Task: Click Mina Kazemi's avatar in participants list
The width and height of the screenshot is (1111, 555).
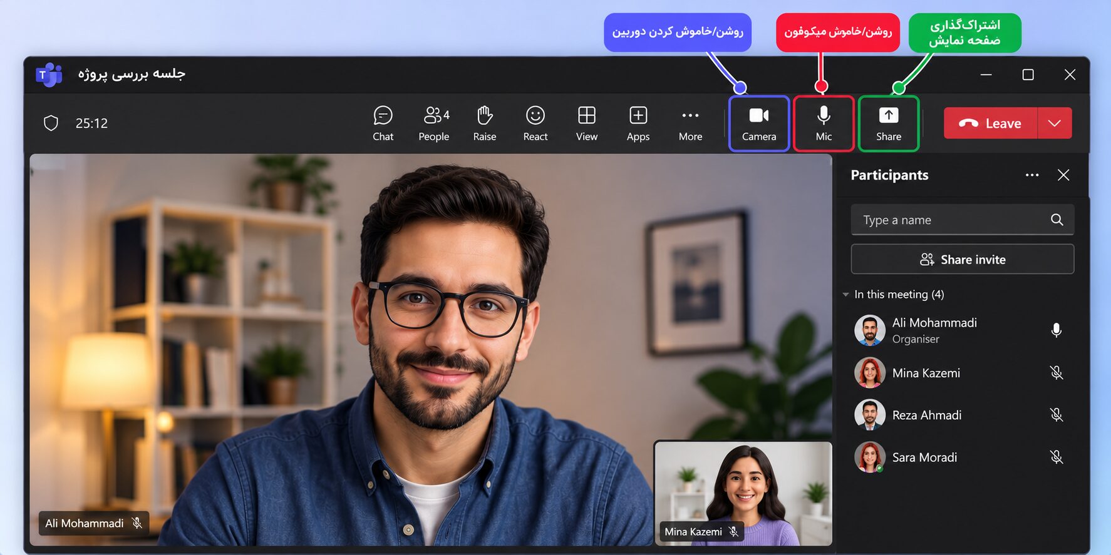Action: [x=870, y=373]
